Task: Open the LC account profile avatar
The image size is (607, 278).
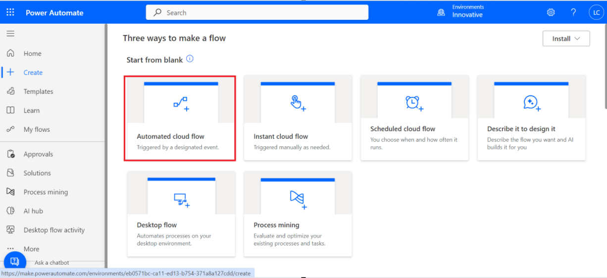Action: coord(596,13)
